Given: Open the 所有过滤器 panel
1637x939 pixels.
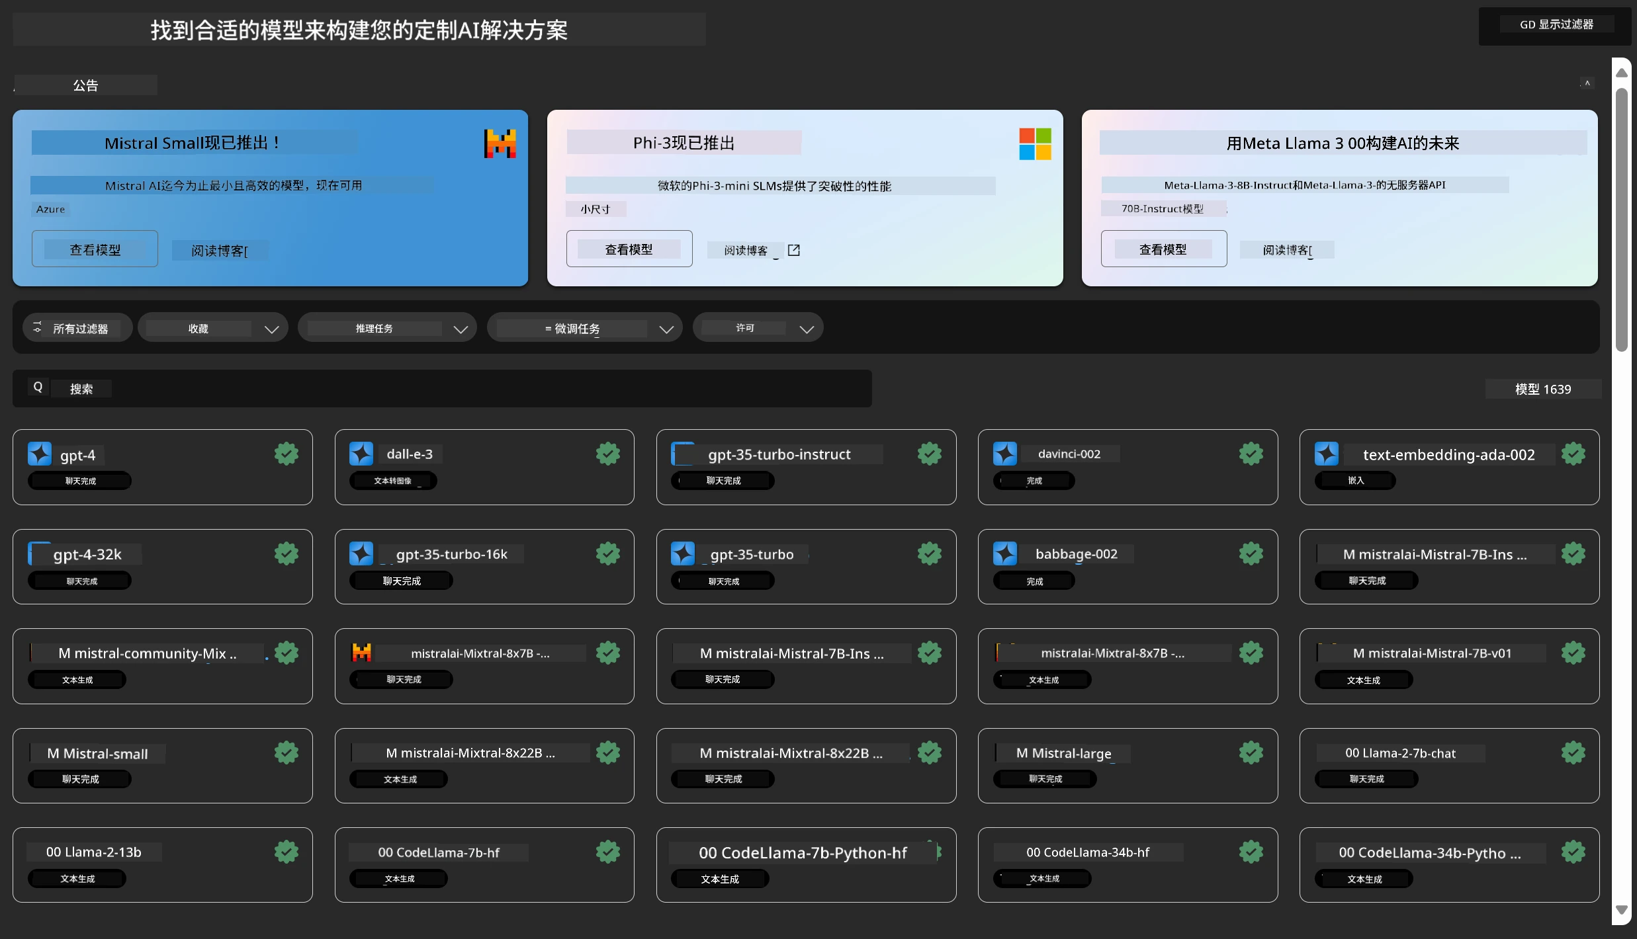Looking at the screenshot, I should (x=77, y=328).
